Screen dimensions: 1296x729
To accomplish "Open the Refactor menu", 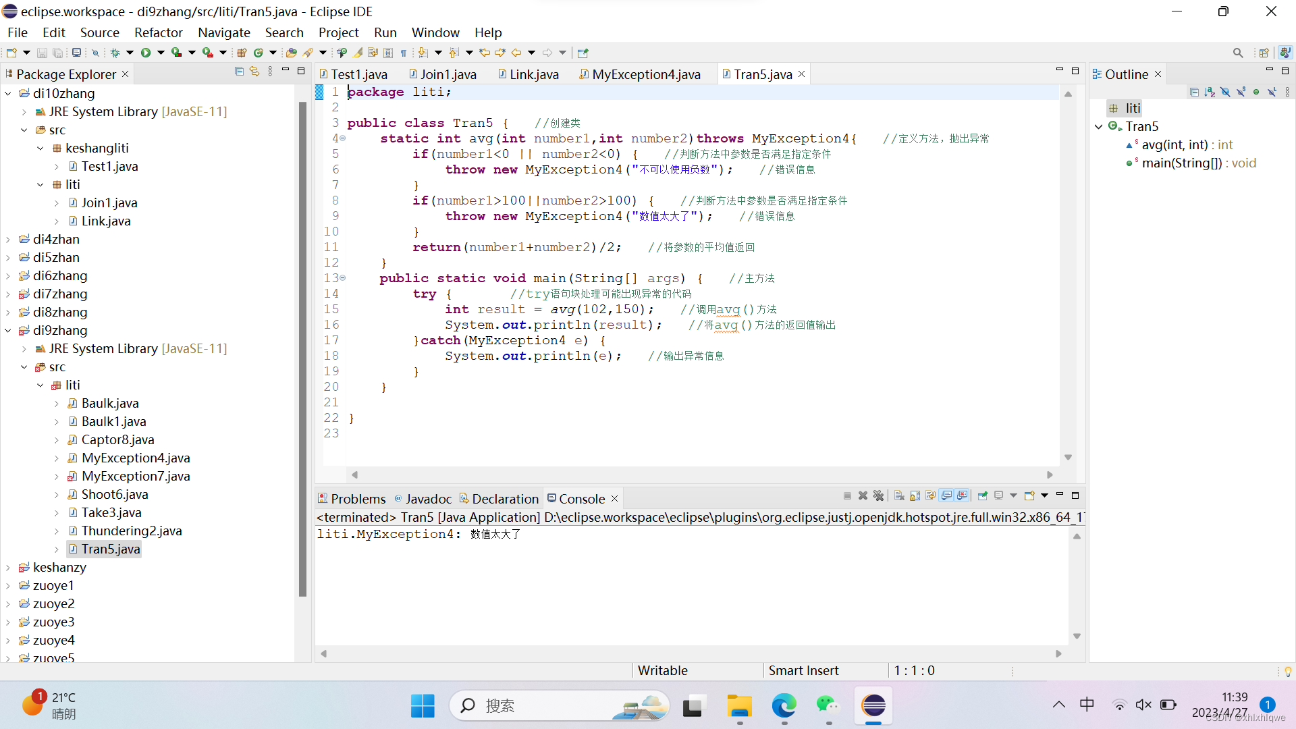I will [x=158, y=32].
